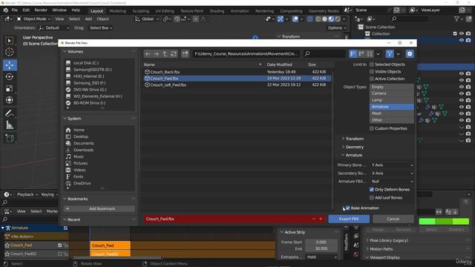475x267 pixels.
Task: Enable Add Leaf Bones checkbox
Action: (372, 198)
